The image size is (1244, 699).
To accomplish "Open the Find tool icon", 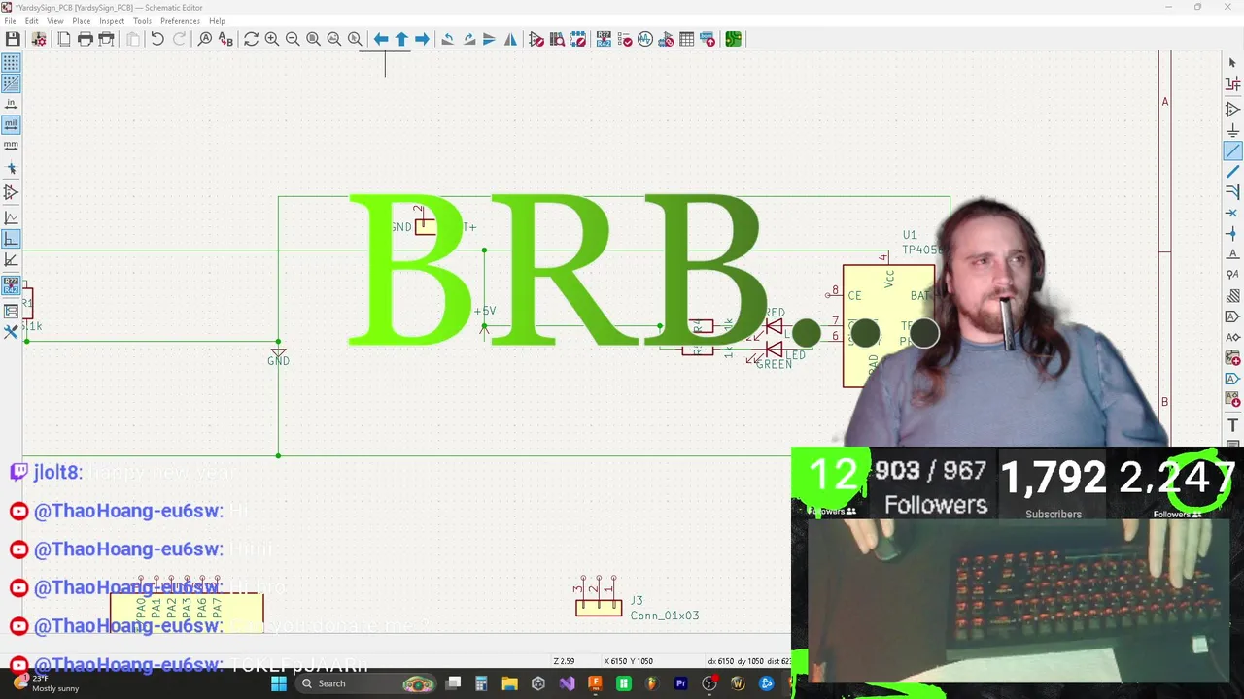I will point(205,39).
